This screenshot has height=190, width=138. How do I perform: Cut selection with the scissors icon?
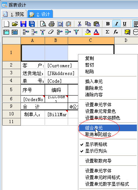79,24
